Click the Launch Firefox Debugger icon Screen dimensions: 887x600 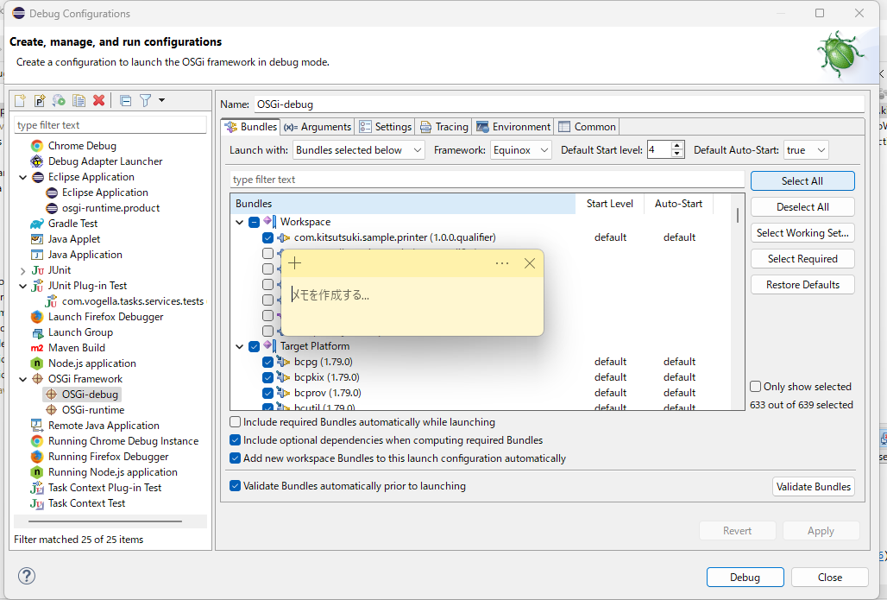pyautogui.click(x=37, y=317)
